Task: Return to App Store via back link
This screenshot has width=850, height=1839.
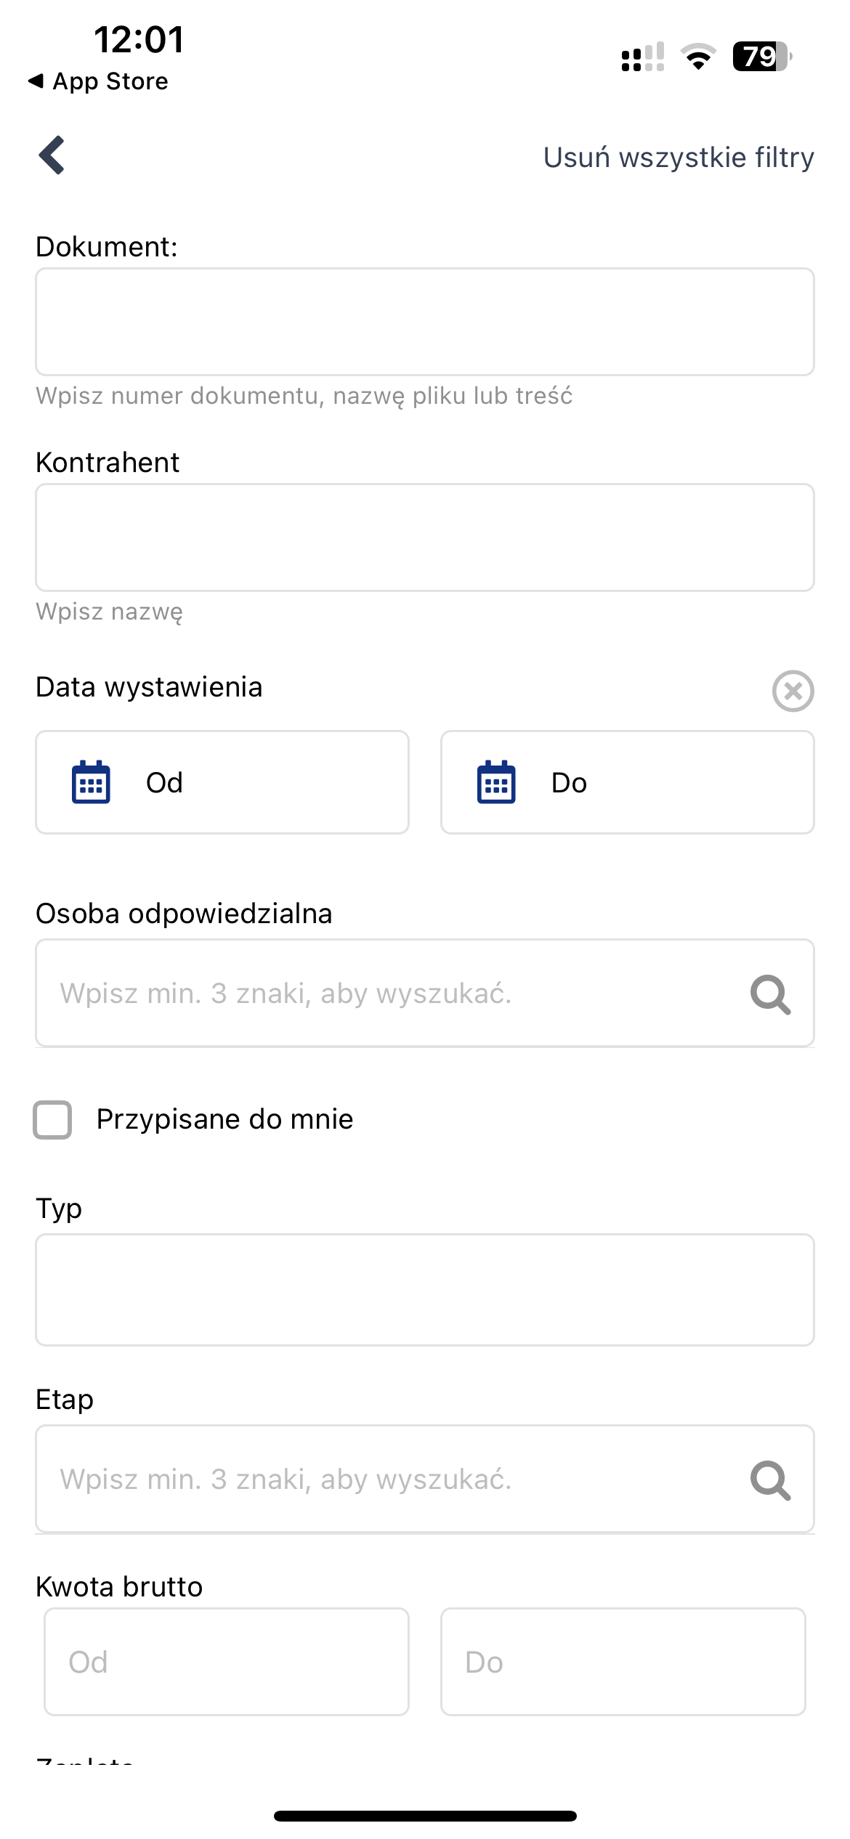Action: (x=98, y=81)
